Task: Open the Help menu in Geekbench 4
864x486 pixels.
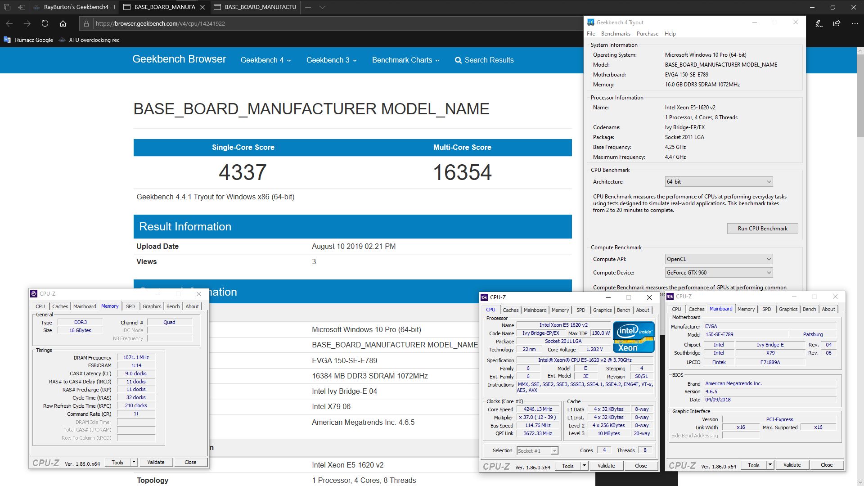Action: (670, 34)
